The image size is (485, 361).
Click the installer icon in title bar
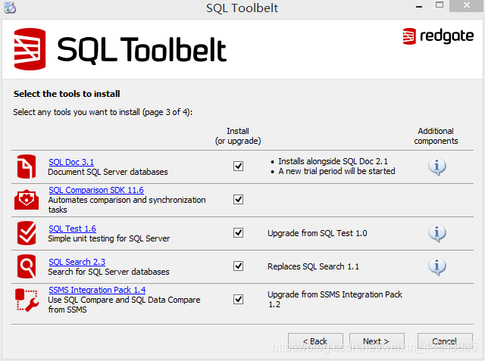[x=10, y=8]
